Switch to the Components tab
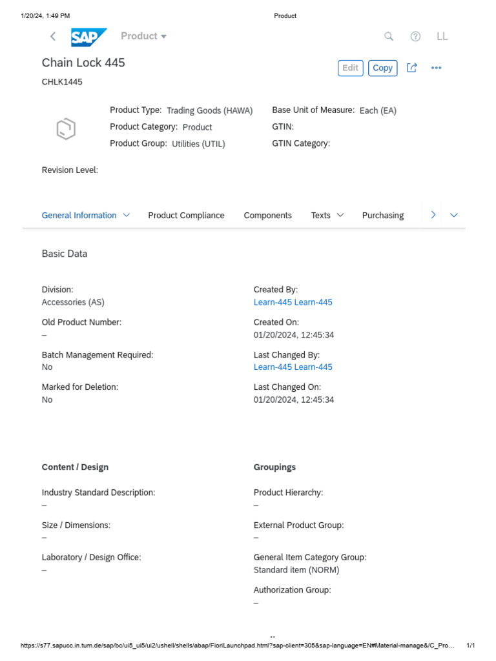This screenshot has width=496, height=661. click(267, 216)
